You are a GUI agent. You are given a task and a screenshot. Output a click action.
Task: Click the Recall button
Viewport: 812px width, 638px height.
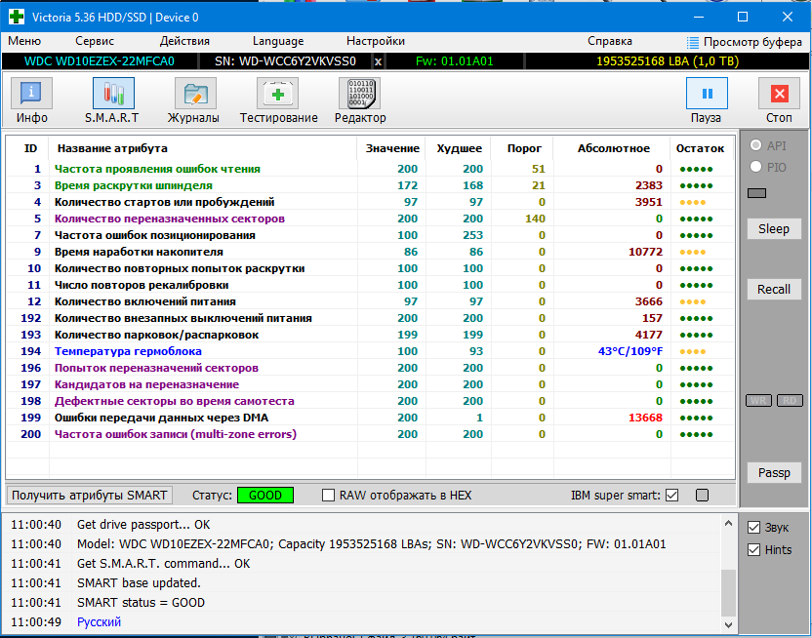tap(774, 290)
